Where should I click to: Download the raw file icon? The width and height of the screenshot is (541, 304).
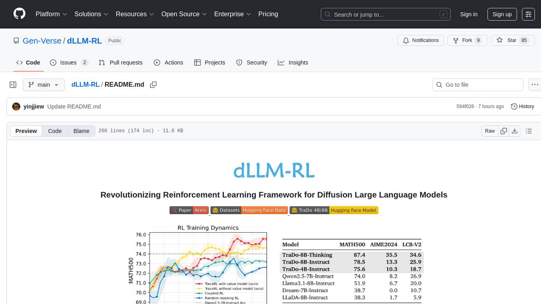(x=515, y=131)
